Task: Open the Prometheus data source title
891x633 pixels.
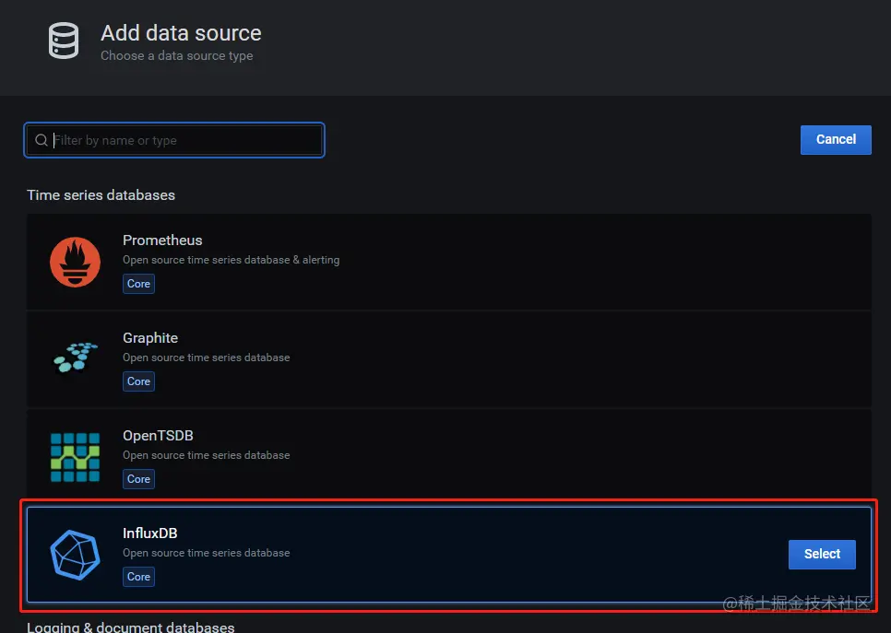Action: coord(162,240)
